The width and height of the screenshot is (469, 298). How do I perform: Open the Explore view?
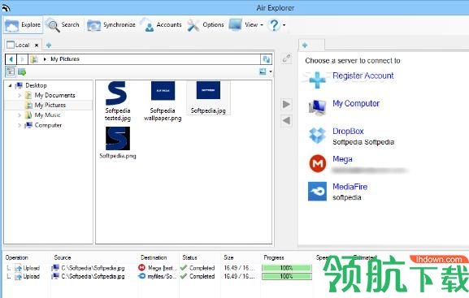[23, 25]
